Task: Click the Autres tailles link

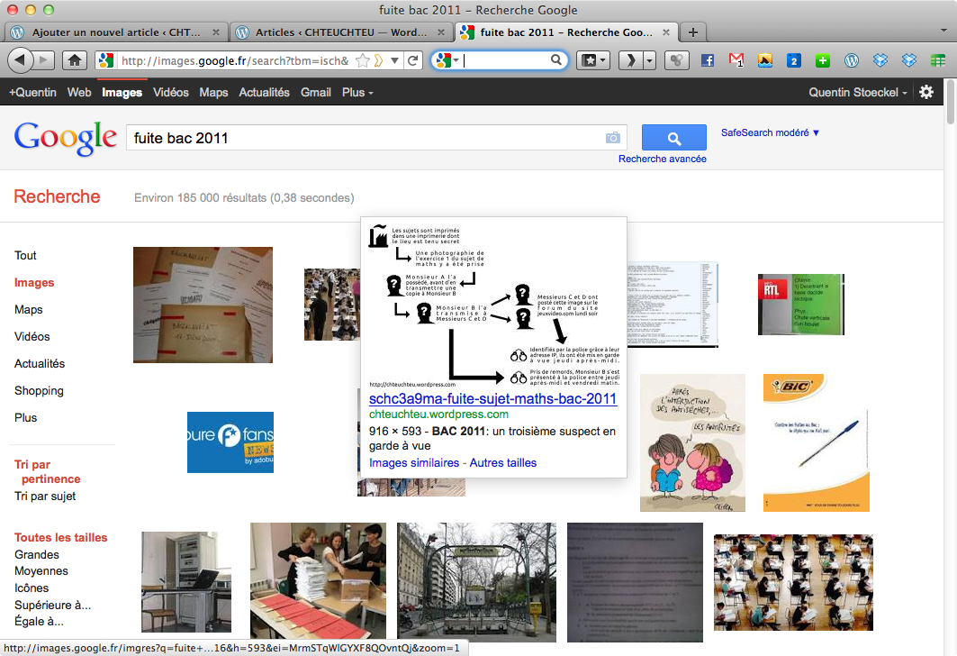Action: tap(503, 463)
